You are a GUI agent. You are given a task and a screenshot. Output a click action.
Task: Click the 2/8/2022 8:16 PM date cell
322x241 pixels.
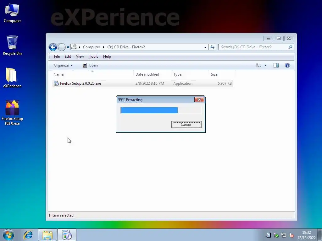pos(150,83)
